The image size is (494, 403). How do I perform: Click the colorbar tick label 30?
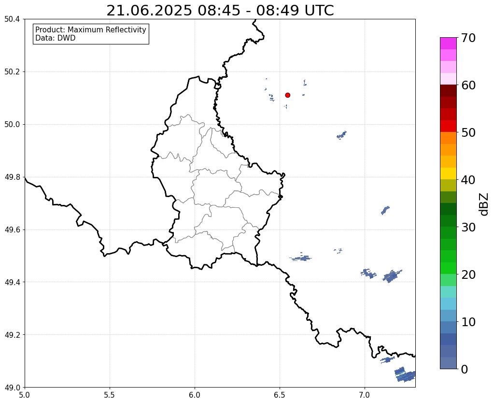click(x=468, y=227)
